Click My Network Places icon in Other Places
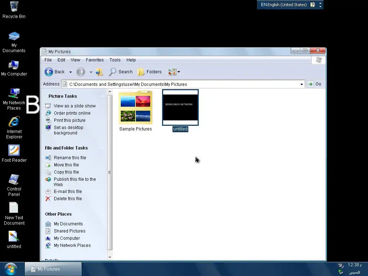The image size is (368, 276). click(48, 245)
